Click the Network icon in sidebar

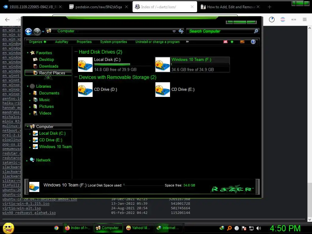pos(32,160)
